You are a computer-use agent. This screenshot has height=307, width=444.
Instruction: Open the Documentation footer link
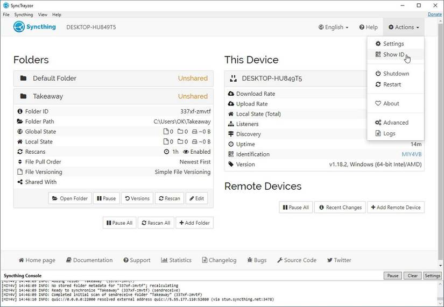coord(89,260)
